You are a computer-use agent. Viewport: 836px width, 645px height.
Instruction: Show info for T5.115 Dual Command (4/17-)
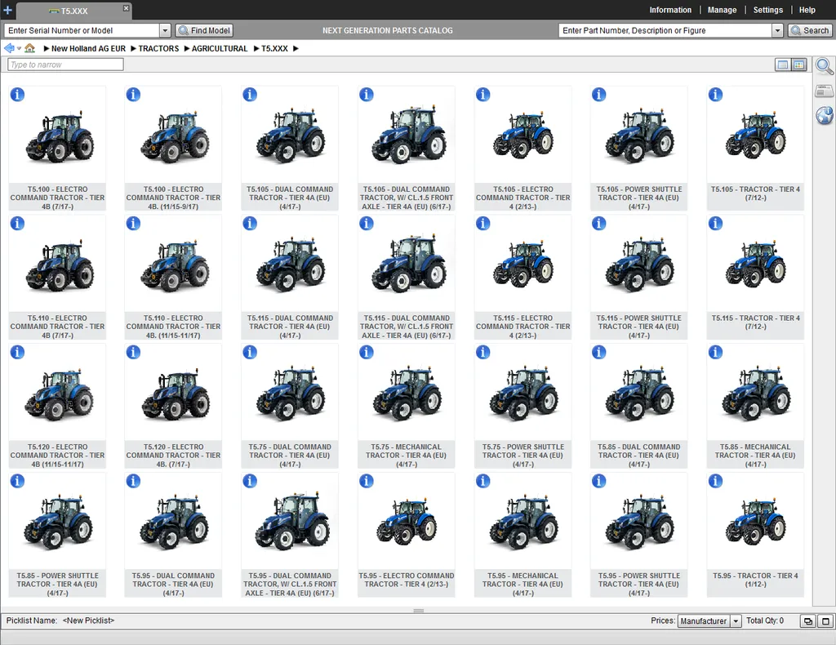[x=250, y=224]
